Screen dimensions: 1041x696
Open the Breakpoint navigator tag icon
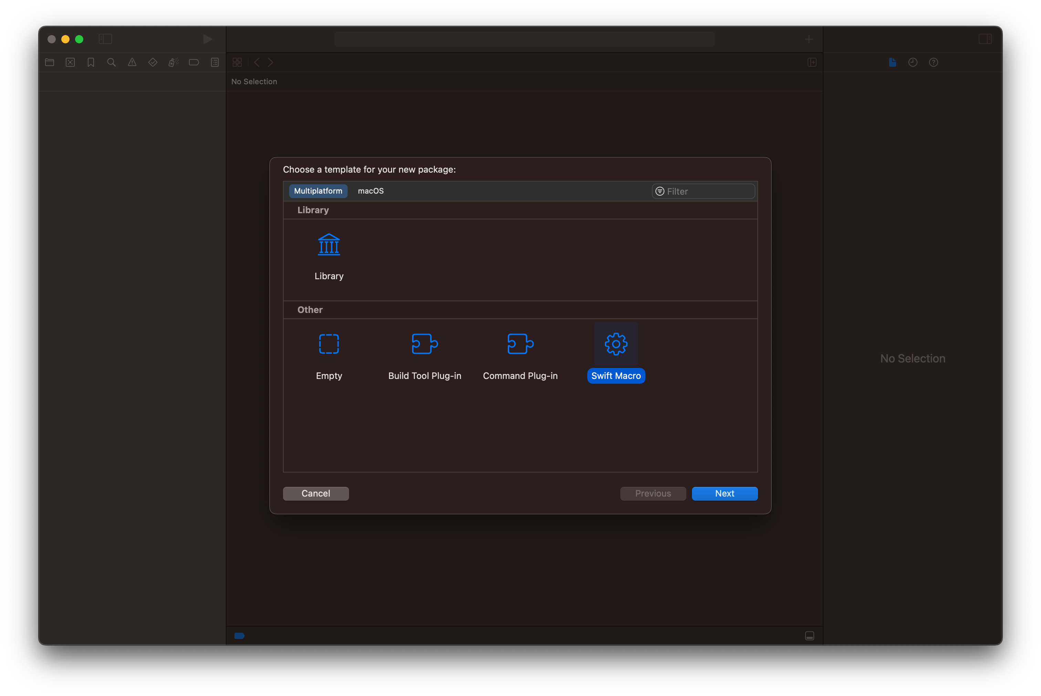(x=194, y=62)
